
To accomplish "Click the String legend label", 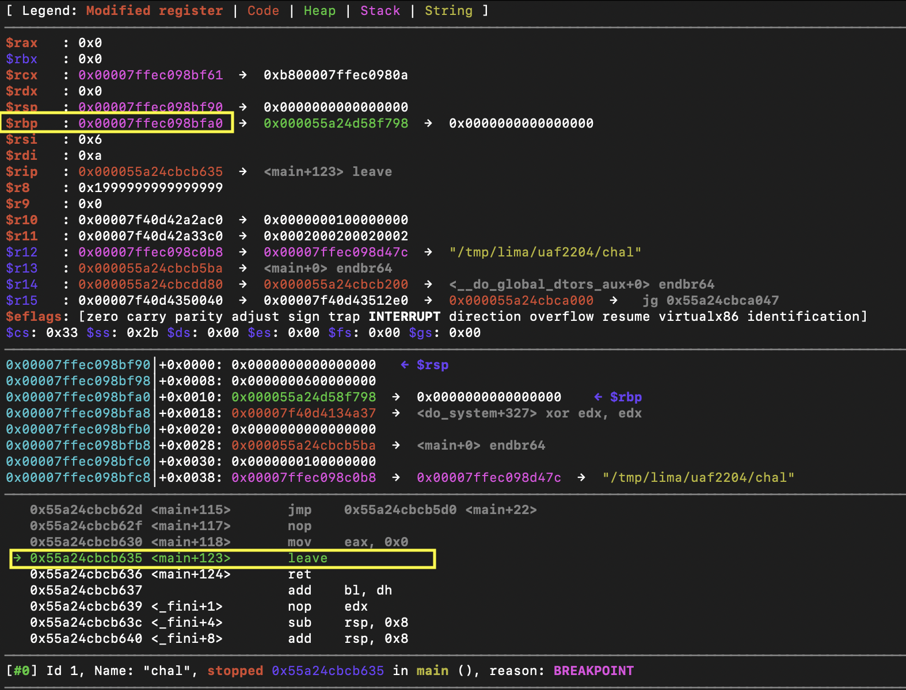I will 449,11.
